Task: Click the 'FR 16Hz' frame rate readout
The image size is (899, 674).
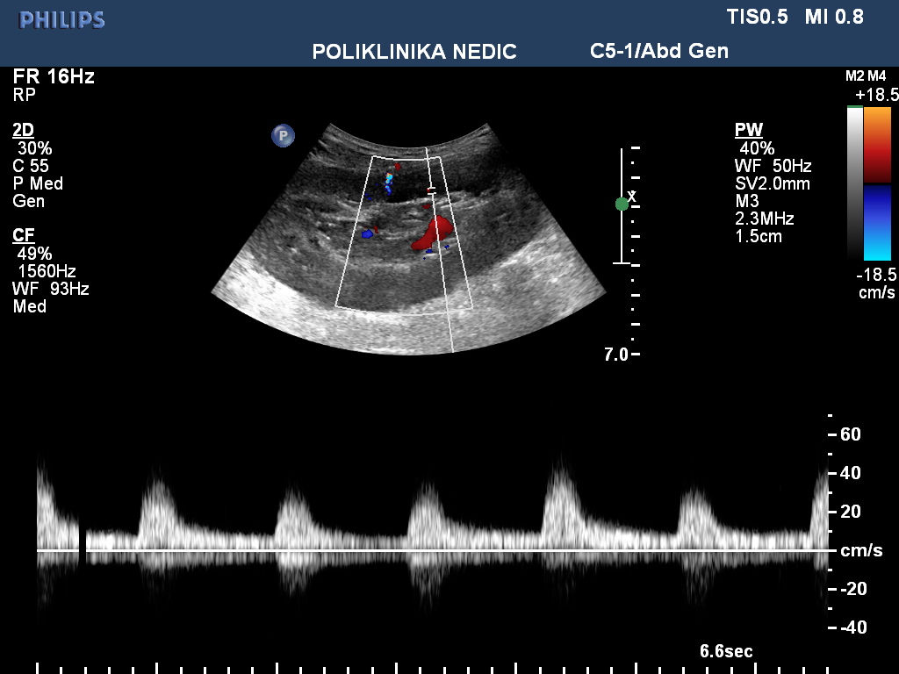Action: (54, 76)
